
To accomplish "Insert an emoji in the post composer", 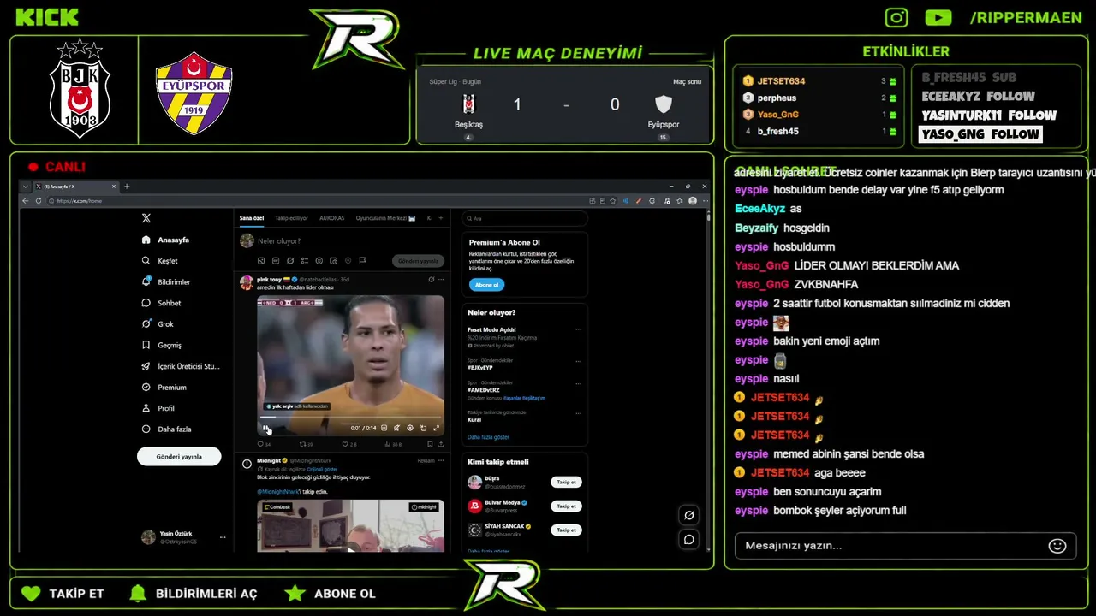I will pyautogui.click(x=319, y=261).
